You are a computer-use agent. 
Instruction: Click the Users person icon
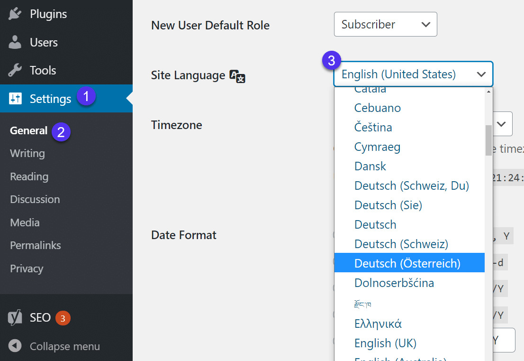coord(14,42)
